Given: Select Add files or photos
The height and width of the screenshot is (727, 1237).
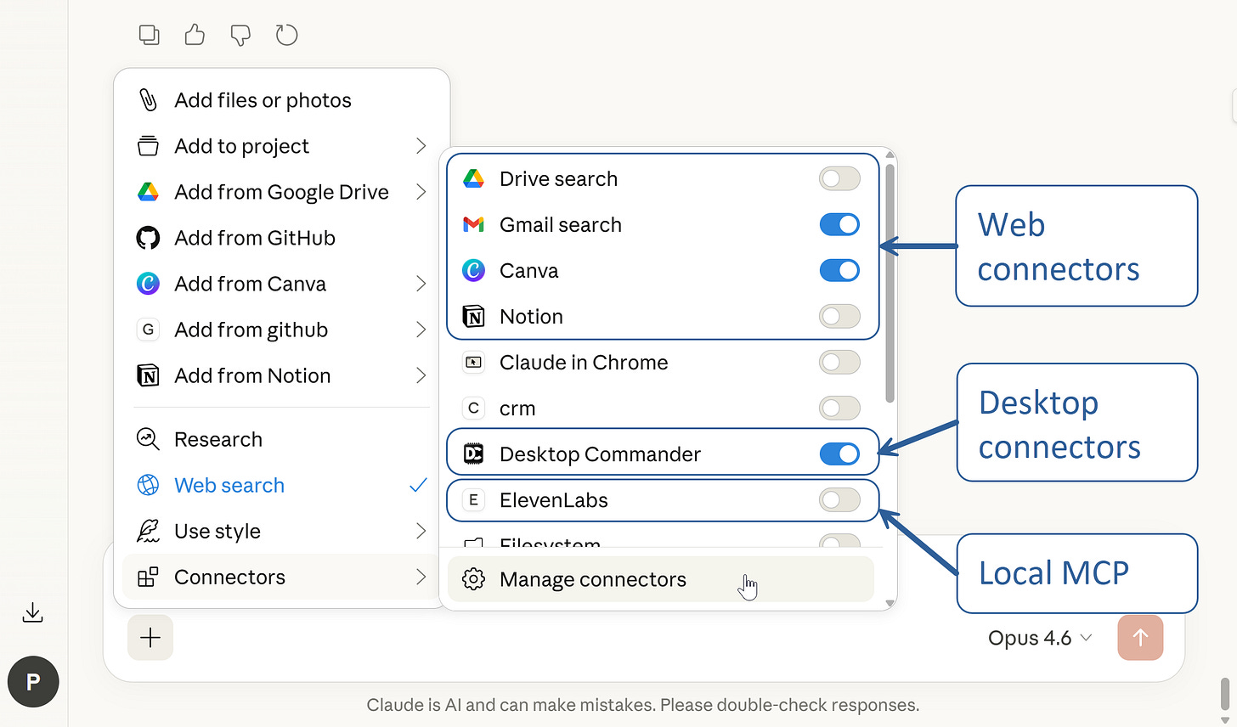Looking at the screenshot, I should tap(281, 100).
